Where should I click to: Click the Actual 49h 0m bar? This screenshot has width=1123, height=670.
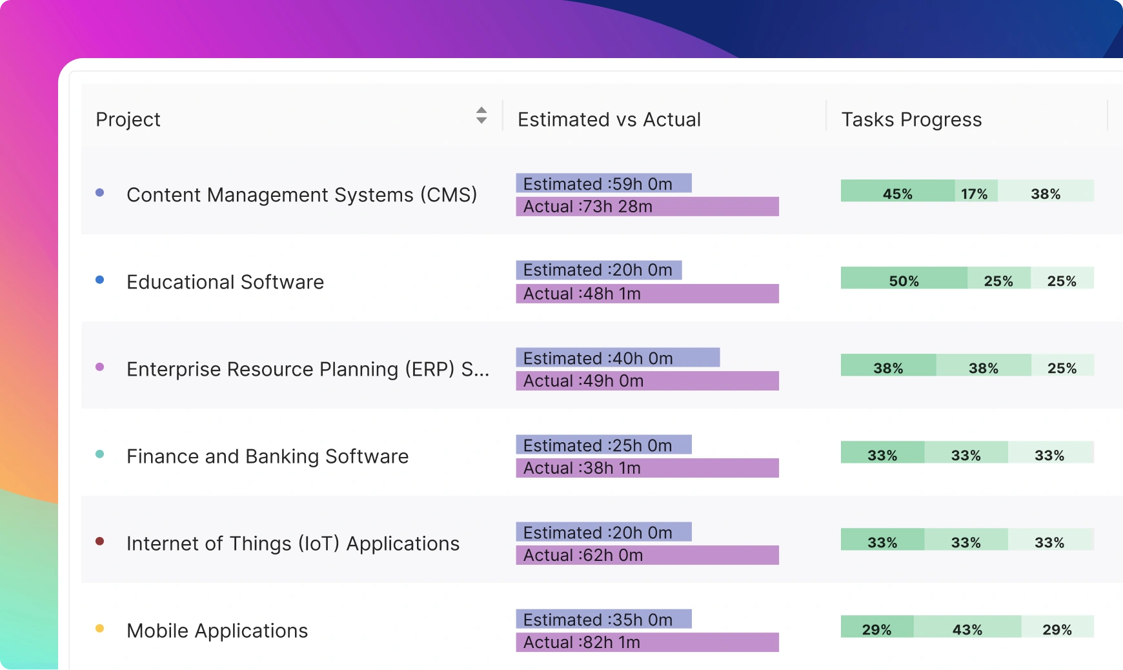point(647,381)
